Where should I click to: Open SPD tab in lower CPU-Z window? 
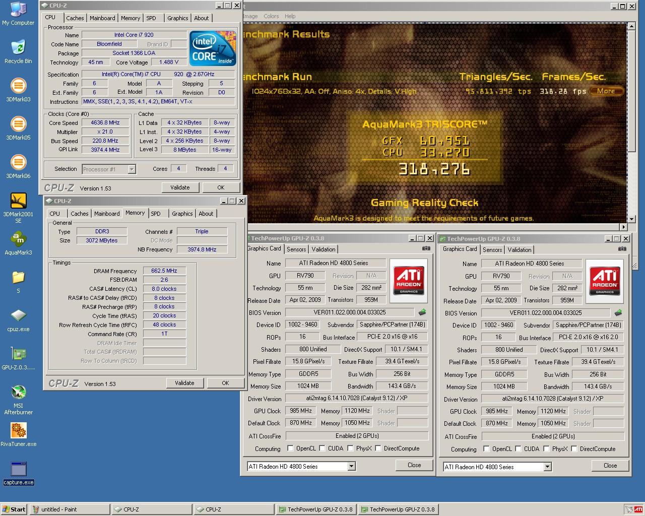[x=156, y=214]
